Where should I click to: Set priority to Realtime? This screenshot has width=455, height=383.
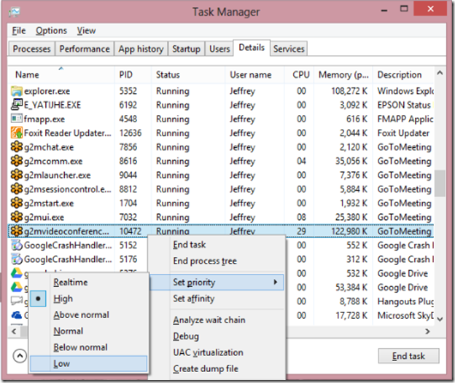coord(71,283)
